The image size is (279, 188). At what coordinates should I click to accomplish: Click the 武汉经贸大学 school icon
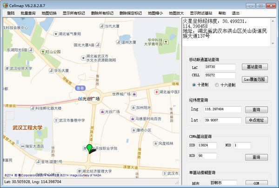click(x=7, y=68)
